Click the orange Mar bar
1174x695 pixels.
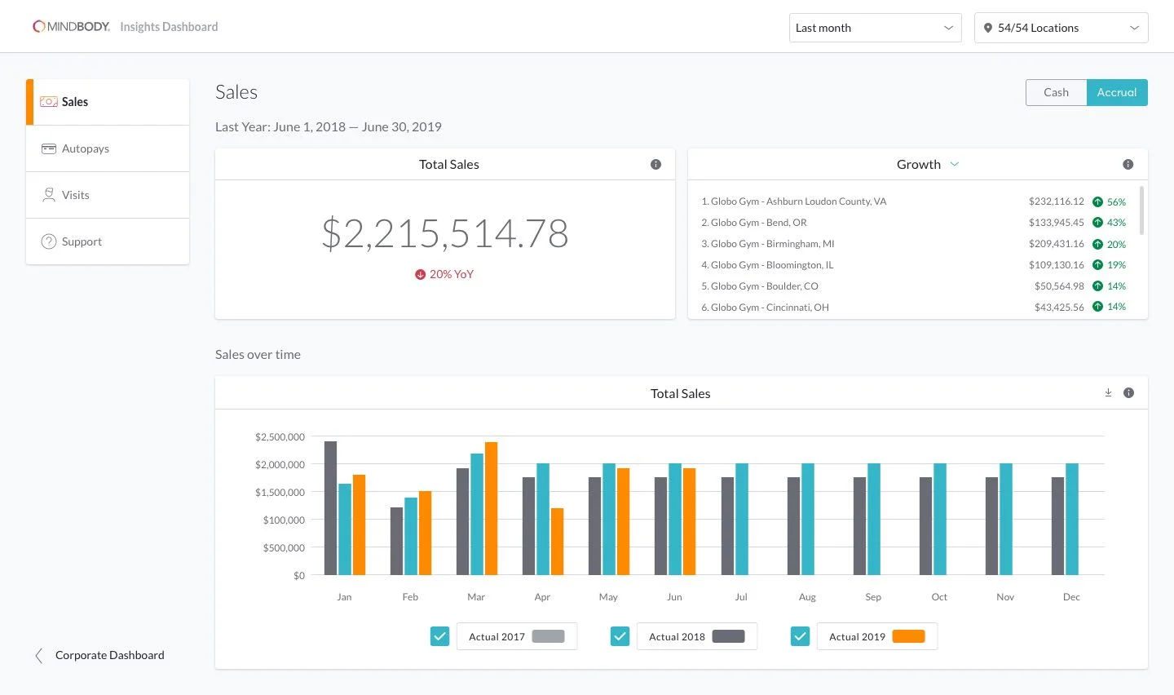pos(491,508)
